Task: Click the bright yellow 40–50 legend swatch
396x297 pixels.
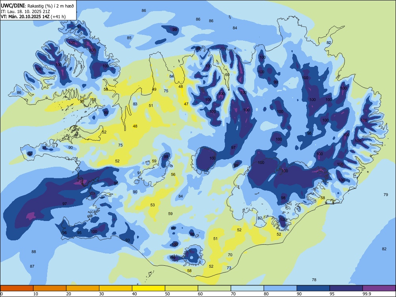Action: tap(148, 288)
